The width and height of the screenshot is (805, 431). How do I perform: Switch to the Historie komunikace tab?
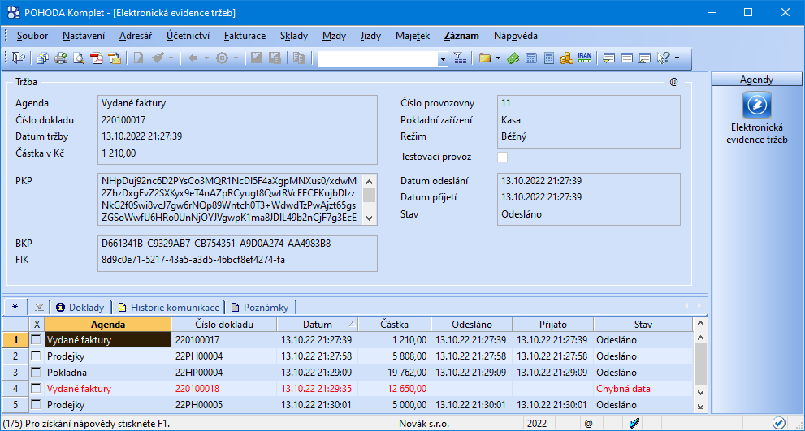(x=170, y=308)
